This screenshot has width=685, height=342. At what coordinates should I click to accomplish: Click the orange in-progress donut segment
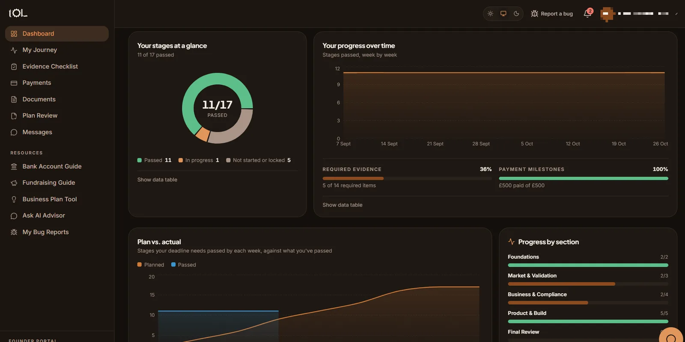pos(203,134)
